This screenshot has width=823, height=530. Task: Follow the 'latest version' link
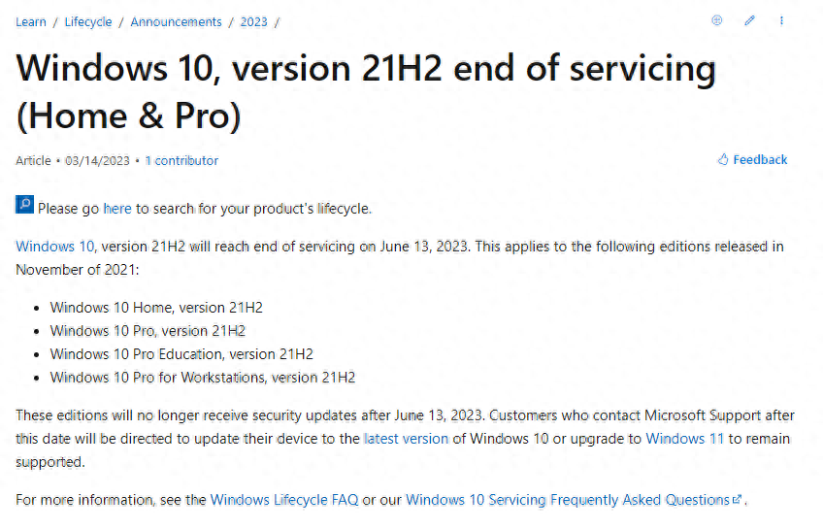coord(406,439)
